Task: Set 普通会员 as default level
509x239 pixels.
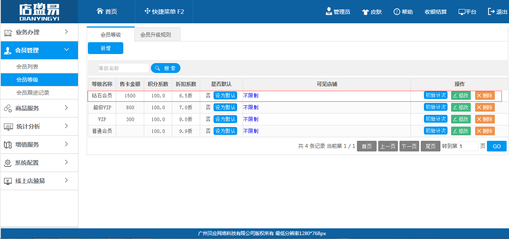Action: 225,131
